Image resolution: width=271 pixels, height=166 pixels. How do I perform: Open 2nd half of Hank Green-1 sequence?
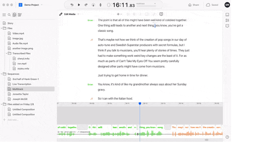(x=25, y=79)
